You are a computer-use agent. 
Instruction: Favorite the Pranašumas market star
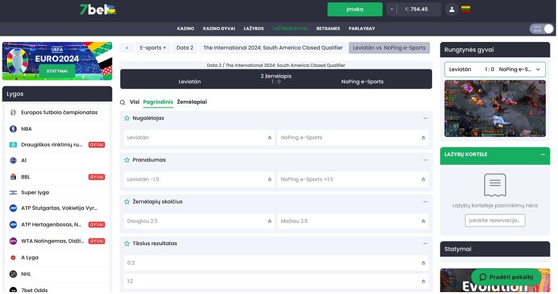[x=127, y=160]
